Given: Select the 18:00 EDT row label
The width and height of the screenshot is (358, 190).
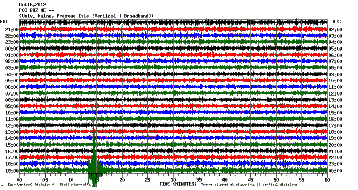Looking at the screenshot, I should coord(12,164).
